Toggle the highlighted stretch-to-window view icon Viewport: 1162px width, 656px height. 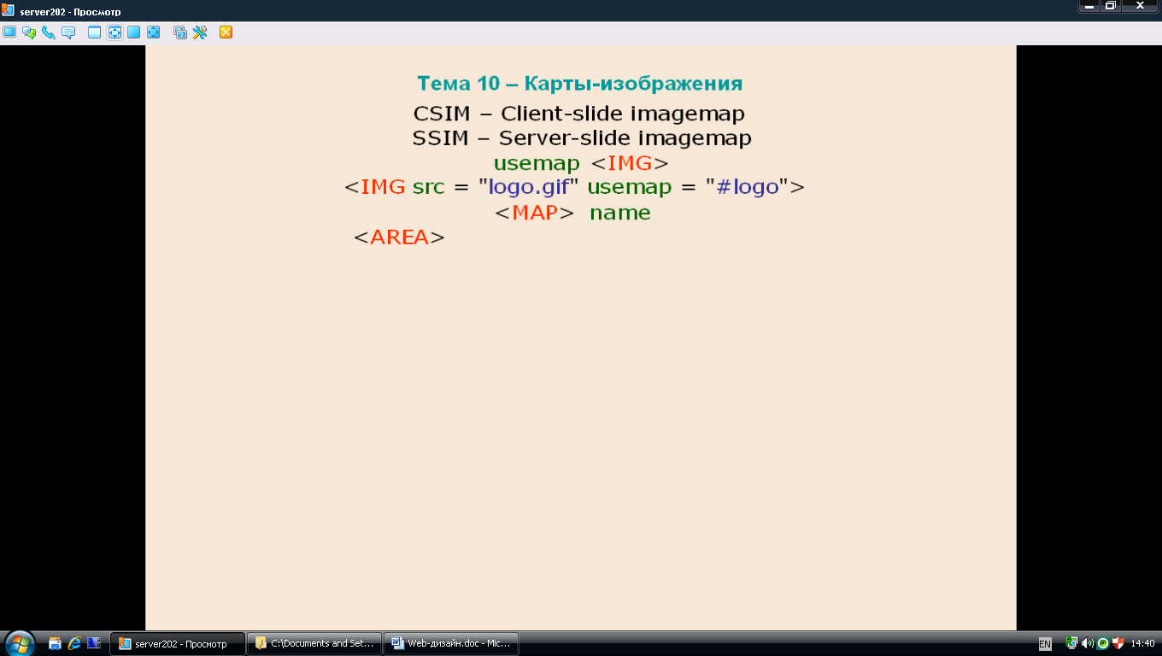pos(114,32)
